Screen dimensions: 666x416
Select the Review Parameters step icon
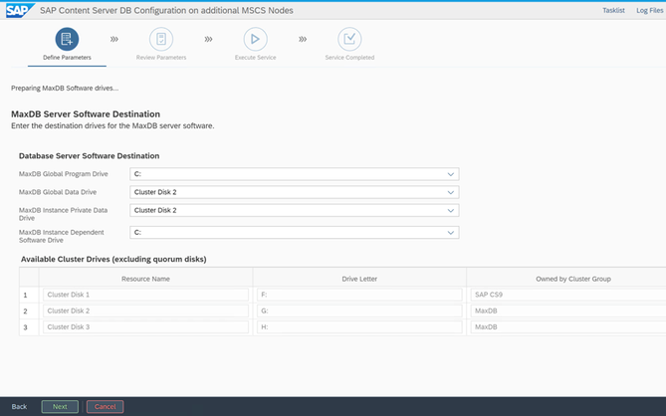[x=161, y=39]
